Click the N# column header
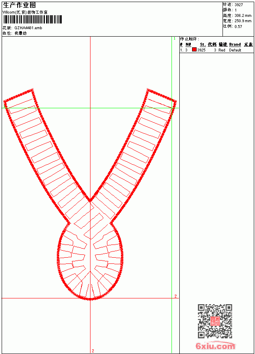The image size is (255, 354). [x=188, y=44]
